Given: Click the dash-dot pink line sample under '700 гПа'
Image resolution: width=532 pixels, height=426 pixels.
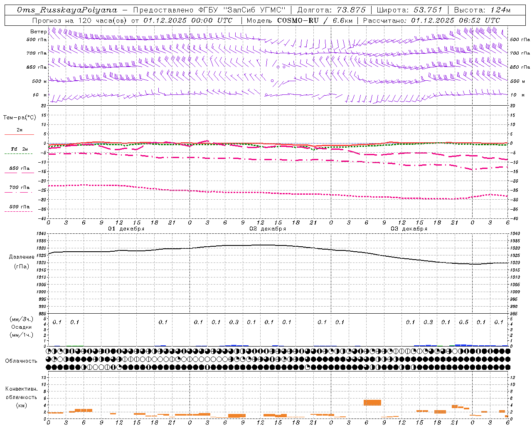Looking at the screenshot, I should [x=18, y=192].
